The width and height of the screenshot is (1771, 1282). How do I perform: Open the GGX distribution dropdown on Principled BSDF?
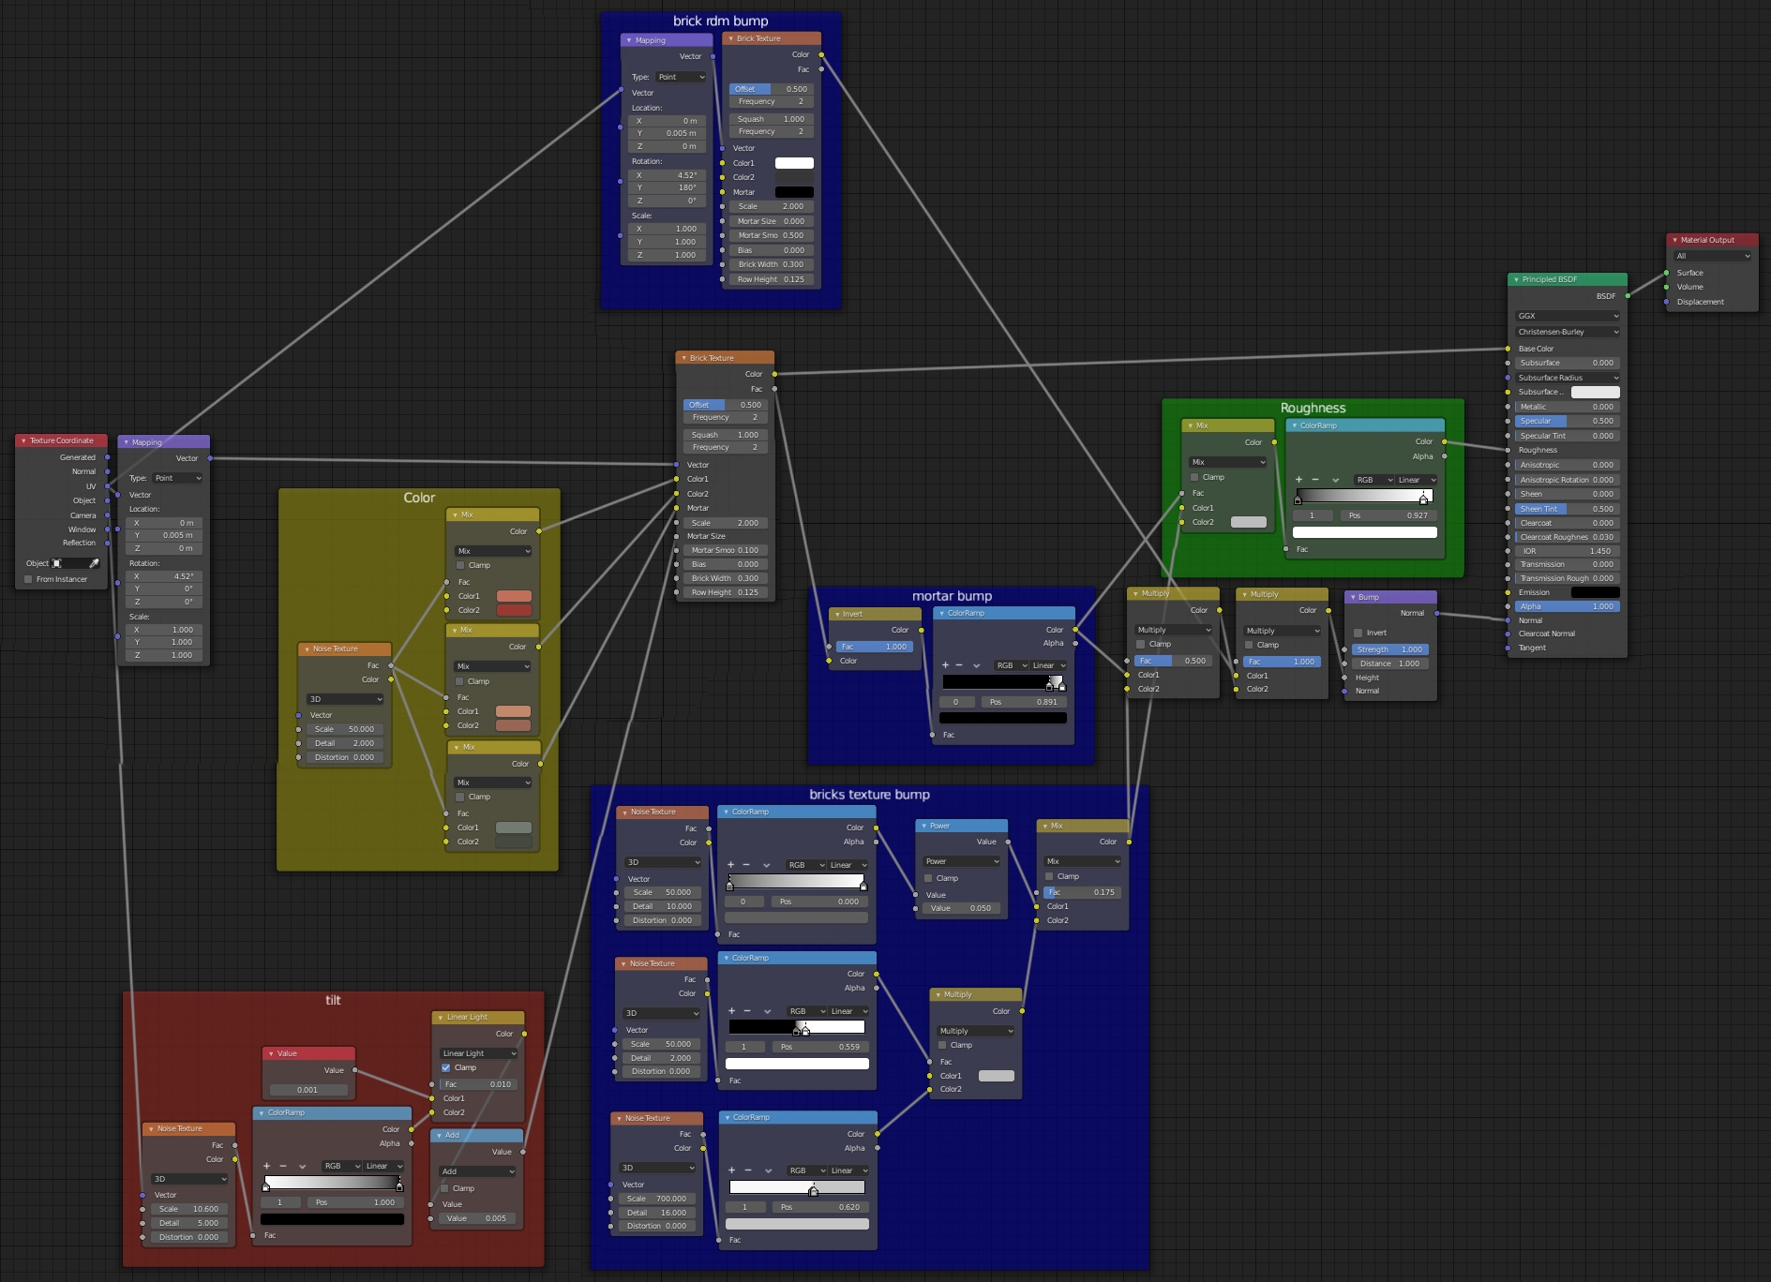coord(1566,316)
